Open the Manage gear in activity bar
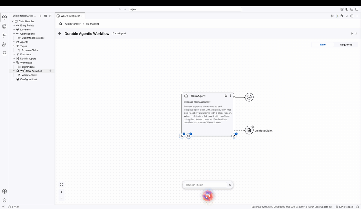 (x=4, y=200)
